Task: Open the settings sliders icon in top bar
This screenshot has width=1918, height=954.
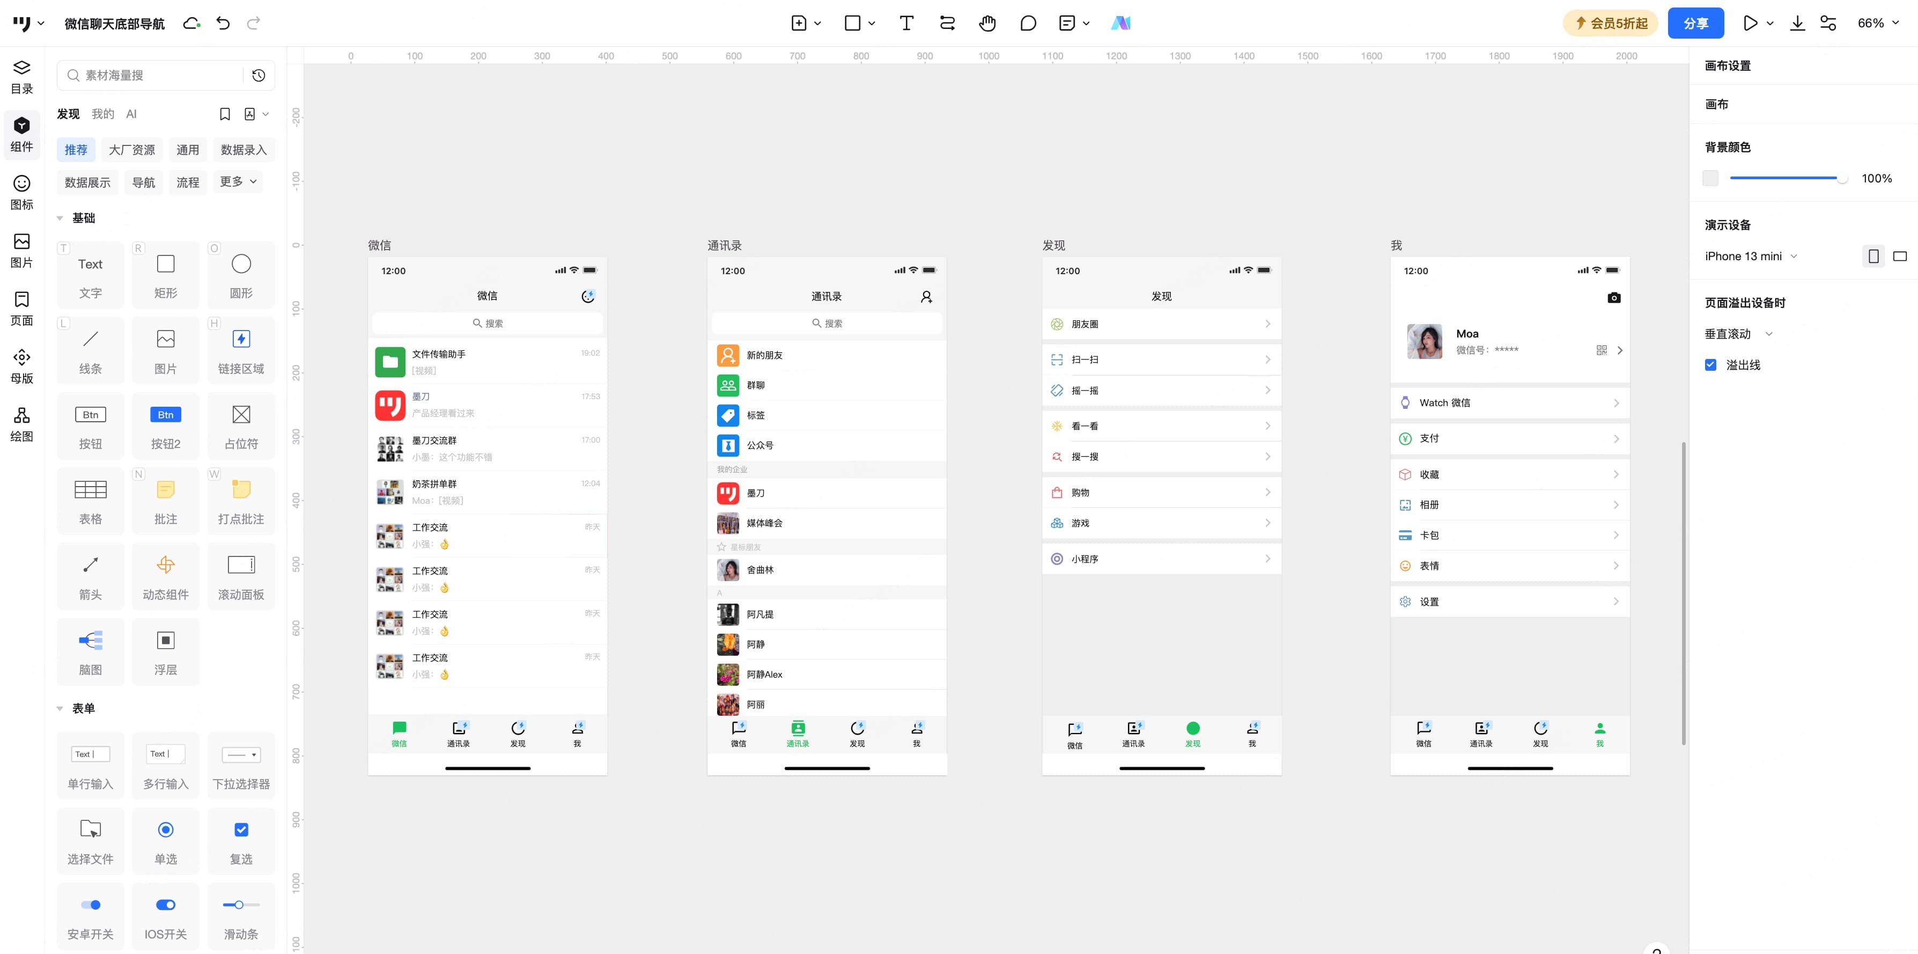Action: tap(1828, 23)
